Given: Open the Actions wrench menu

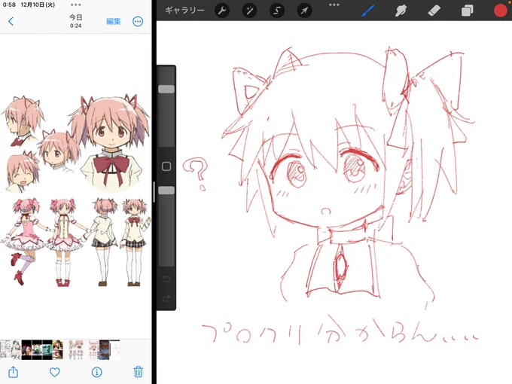Looking at the screenshot, I should click(x=222, y=11).
